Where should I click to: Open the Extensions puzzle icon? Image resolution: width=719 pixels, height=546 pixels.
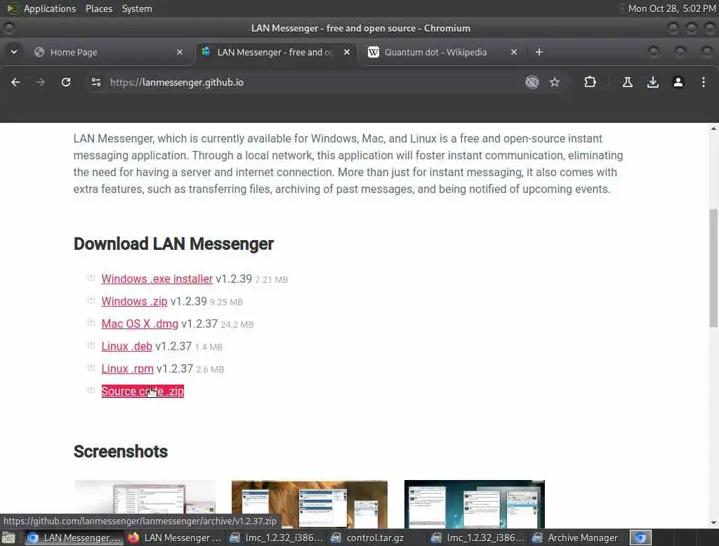pyautogui.click(x=590, y=82)
